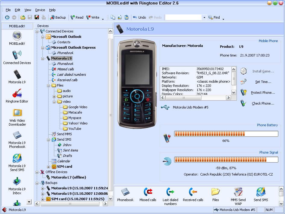Image resolution: width=285 pixels, height=214 pixels.
Task: Collapse the Motorola L9 tree node
Action: pos(43,58)
